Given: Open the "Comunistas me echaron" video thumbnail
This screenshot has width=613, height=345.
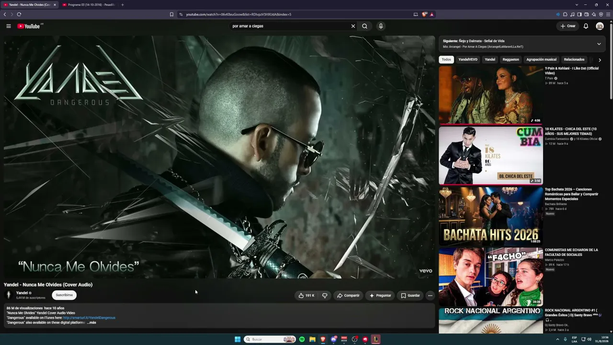Looking at the screenshot, I should [491, 276].
